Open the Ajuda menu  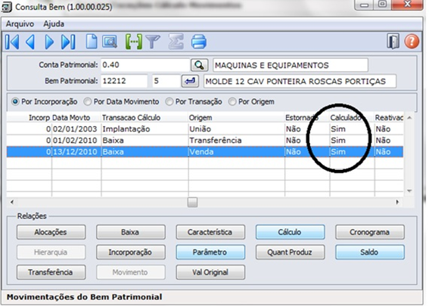(54, 24)
